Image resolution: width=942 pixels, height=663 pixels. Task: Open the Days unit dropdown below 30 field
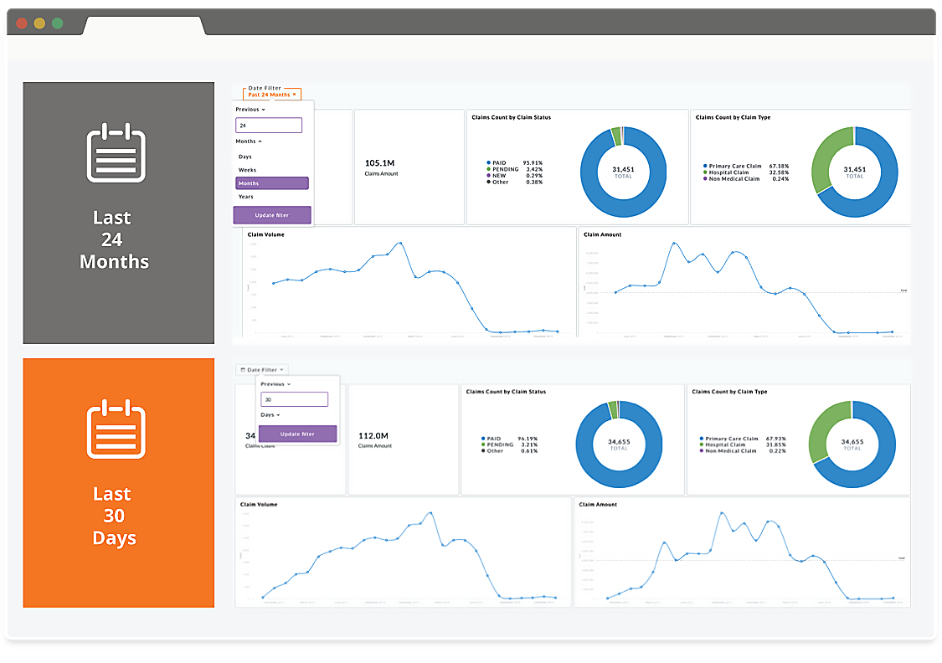coord(270,414)
